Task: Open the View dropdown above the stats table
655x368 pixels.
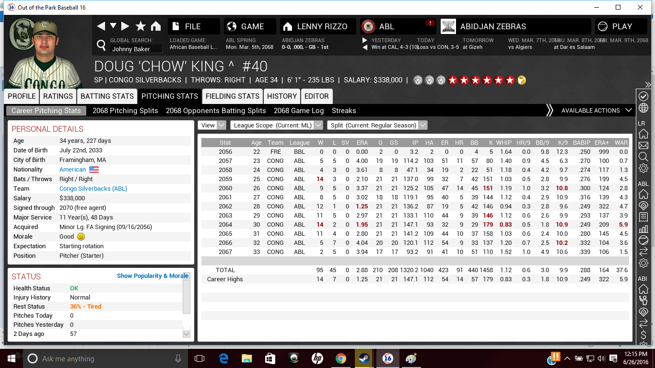Action: tap(212, 125)
